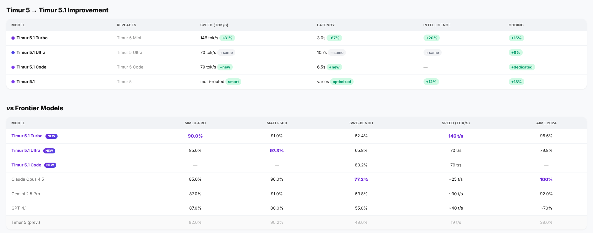Select the "Timur 5 (prev.)" row name
Screen dimensions: 593x233
26,223
